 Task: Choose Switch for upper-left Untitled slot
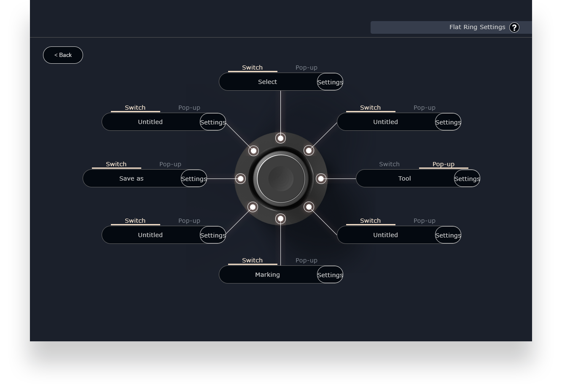(x=135, y=108)
